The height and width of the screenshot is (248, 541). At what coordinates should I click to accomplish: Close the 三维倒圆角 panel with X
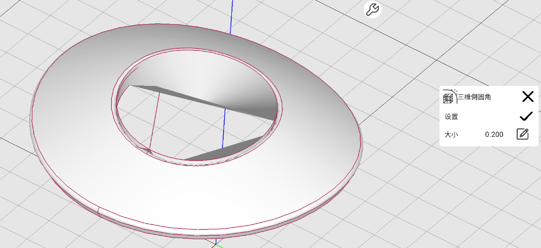(528, 96)
